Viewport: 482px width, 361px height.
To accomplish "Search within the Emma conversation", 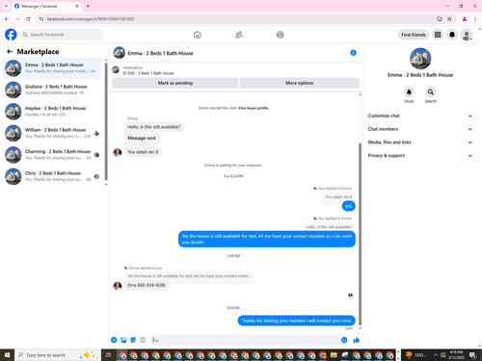I will (x=431, y=92).
